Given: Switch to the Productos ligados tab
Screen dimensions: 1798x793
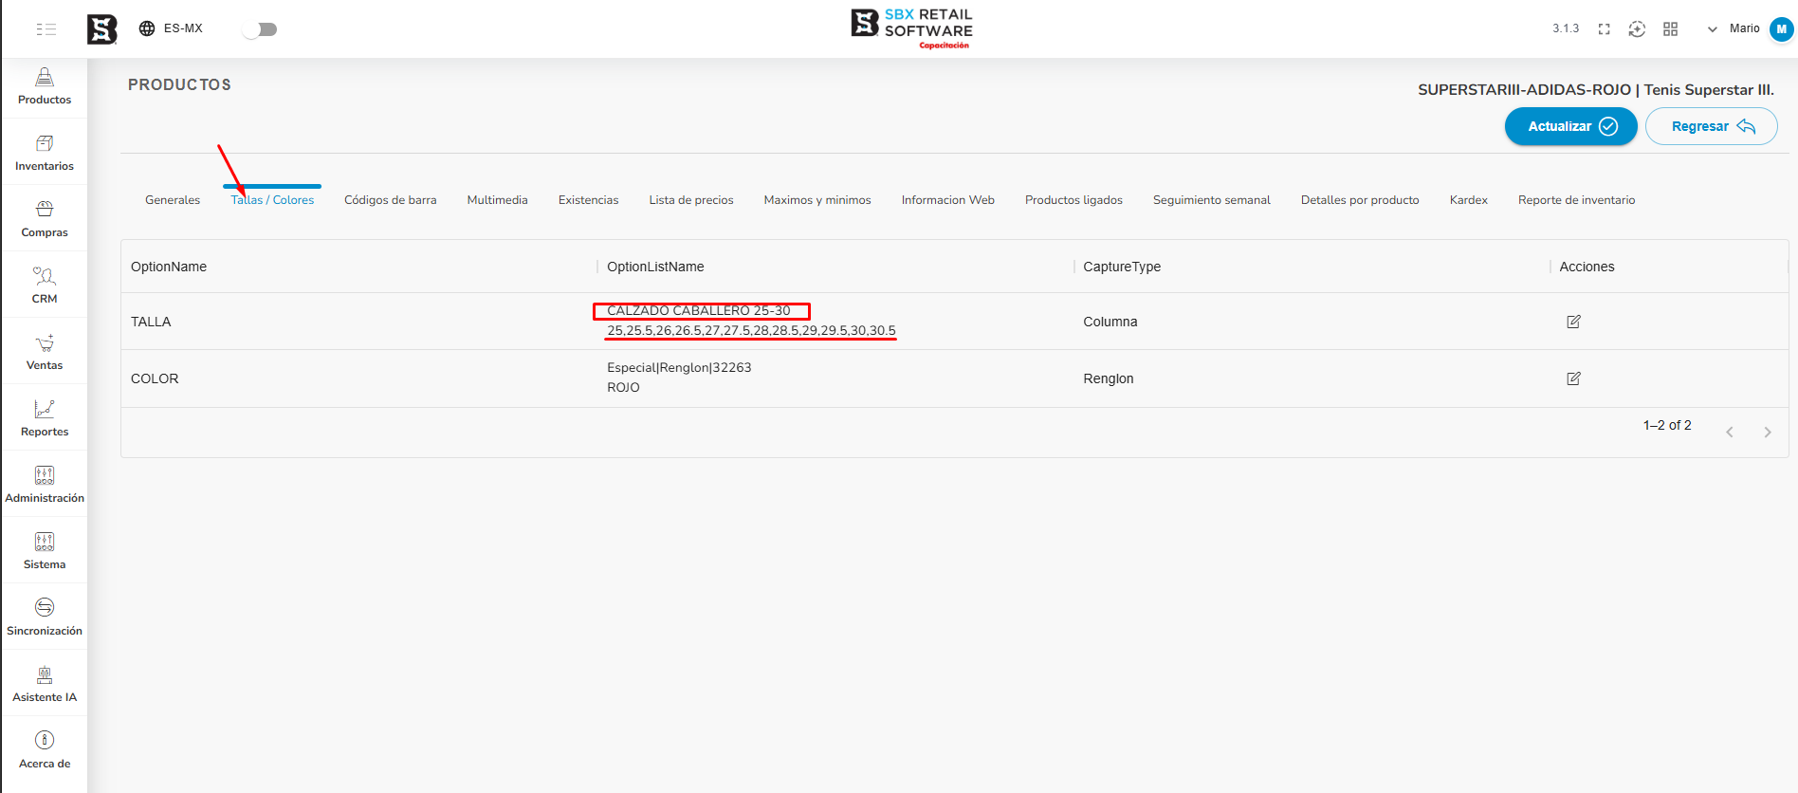Looking at the screenshot, I should click(x=1073, y=200).
